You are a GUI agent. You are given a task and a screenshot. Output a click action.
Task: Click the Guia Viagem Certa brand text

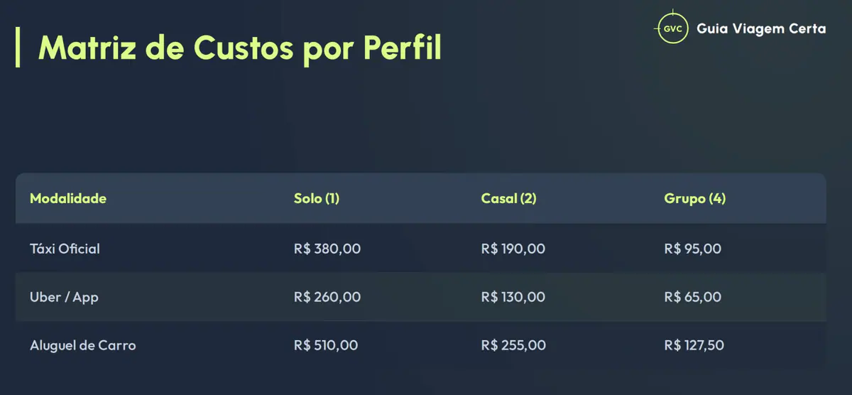click(x=761, y=28)
